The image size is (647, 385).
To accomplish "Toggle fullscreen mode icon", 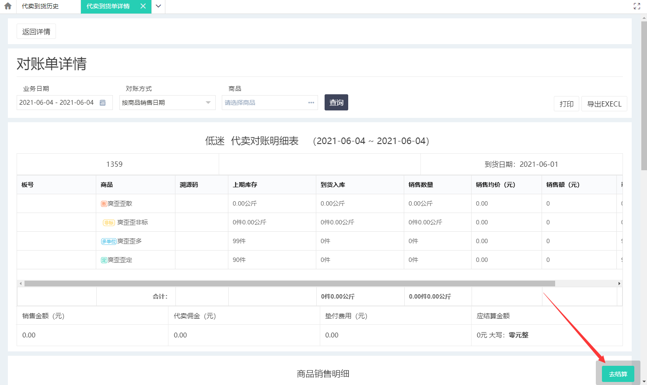I will (x=637, y=6).
